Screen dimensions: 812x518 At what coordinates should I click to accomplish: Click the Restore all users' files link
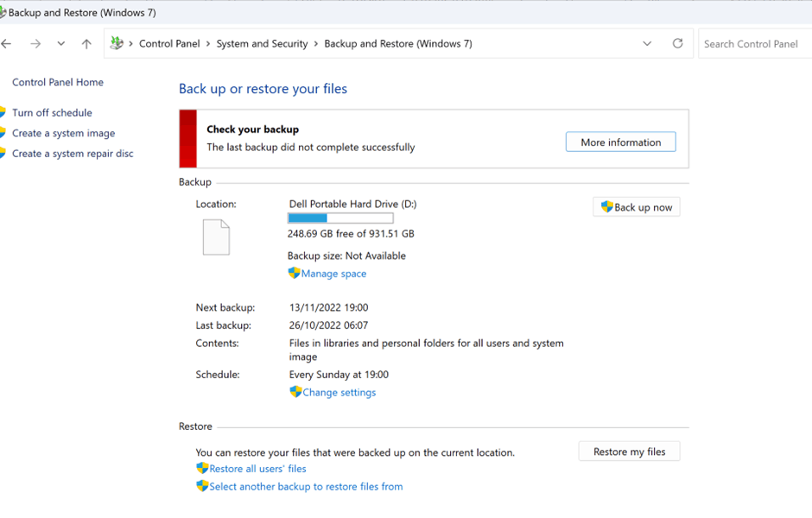[257, 469]
